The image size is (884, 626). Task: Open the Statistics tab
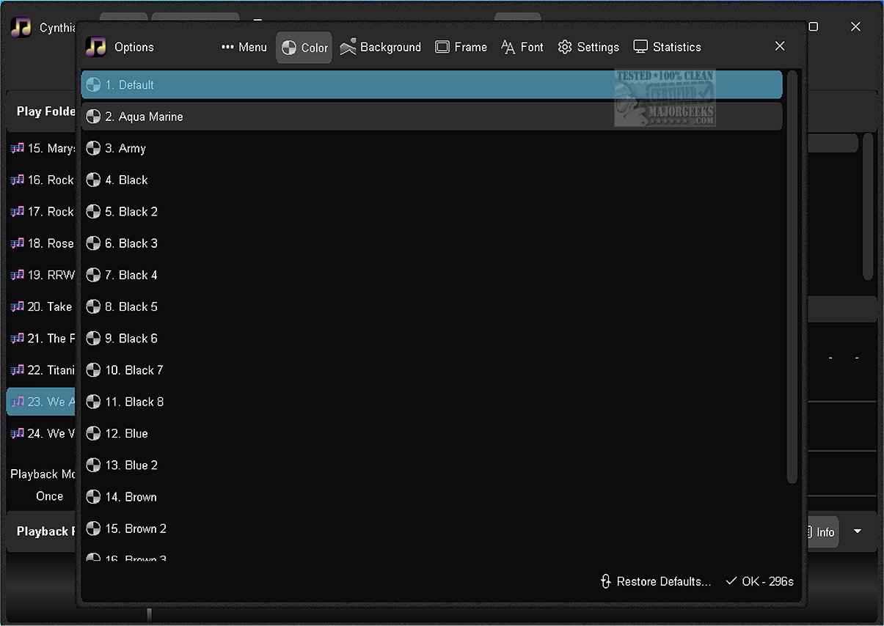[668, 47]
